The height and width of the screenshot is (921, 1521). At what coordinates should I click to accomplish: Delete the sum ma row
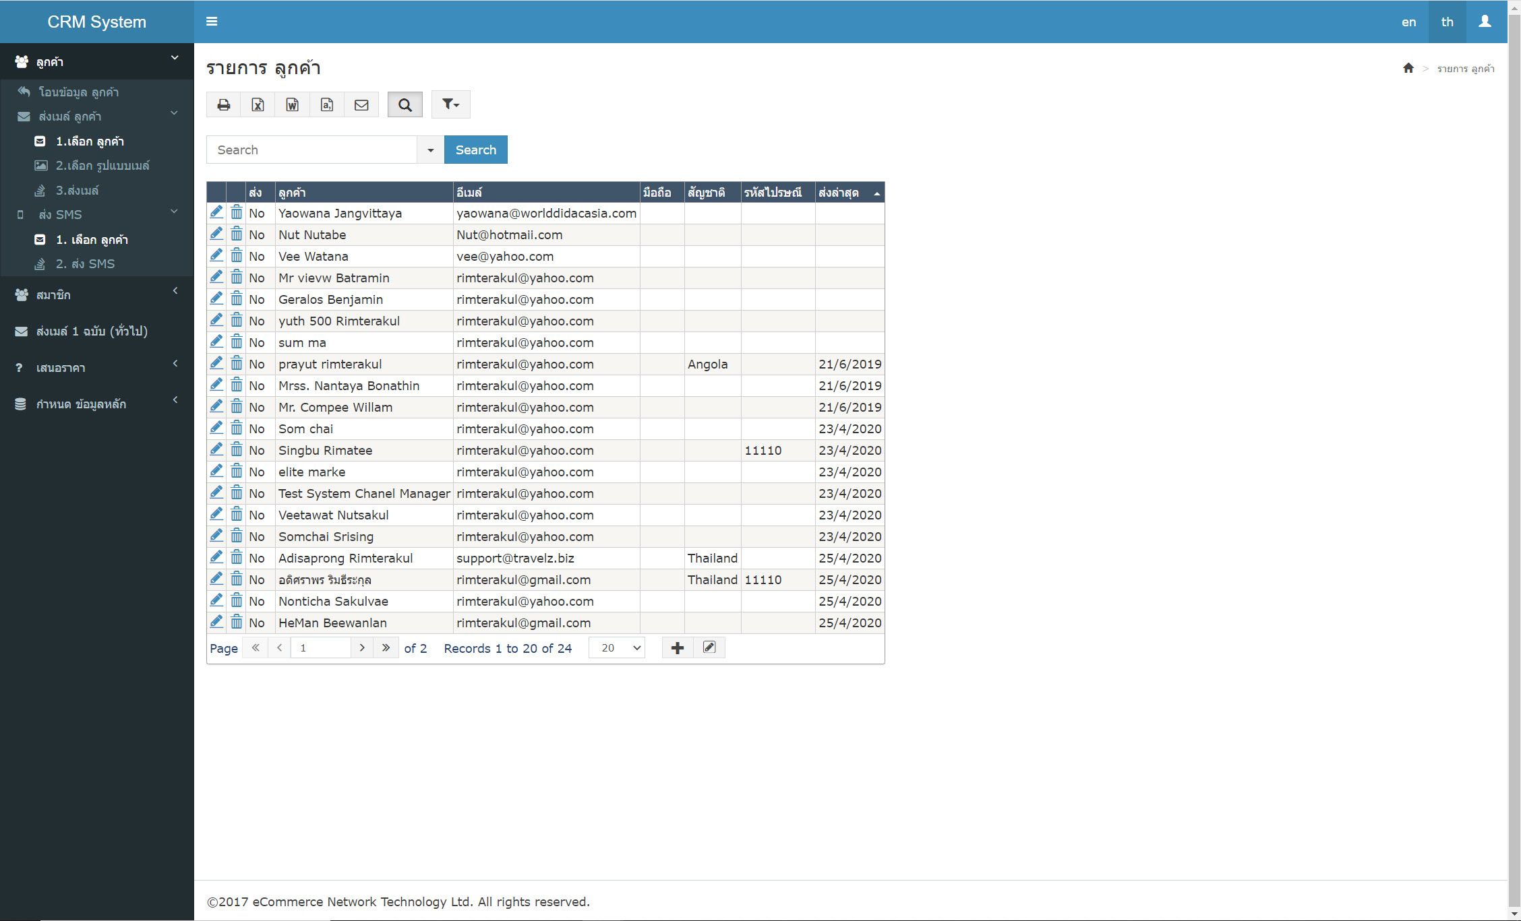coord(237,342)
